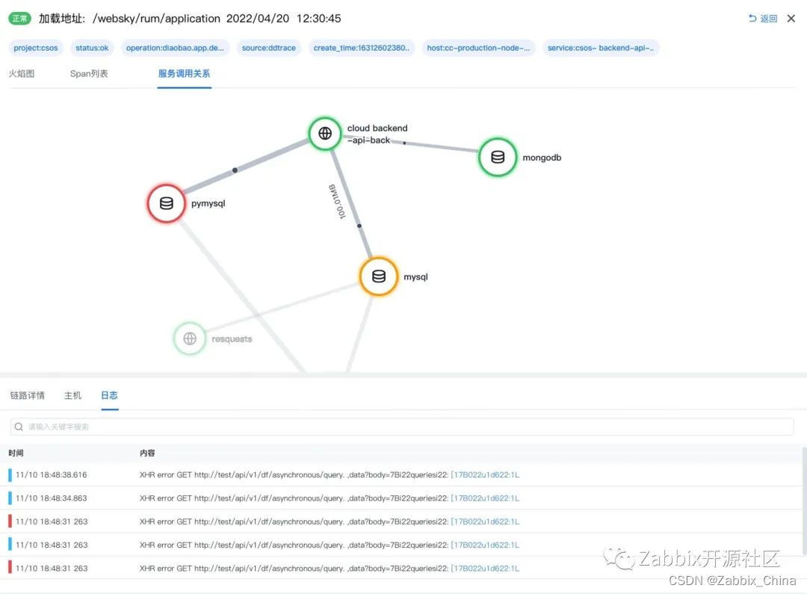This screenshot has width=807, height=594.
Task: Select log row 11/10 18:48:38.616
Action: (x=401, y=474)
